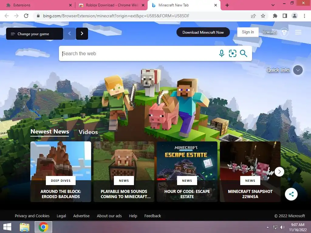Click the taskbar clock and date
Screen dimensions: 311x233
pos(298,227)
